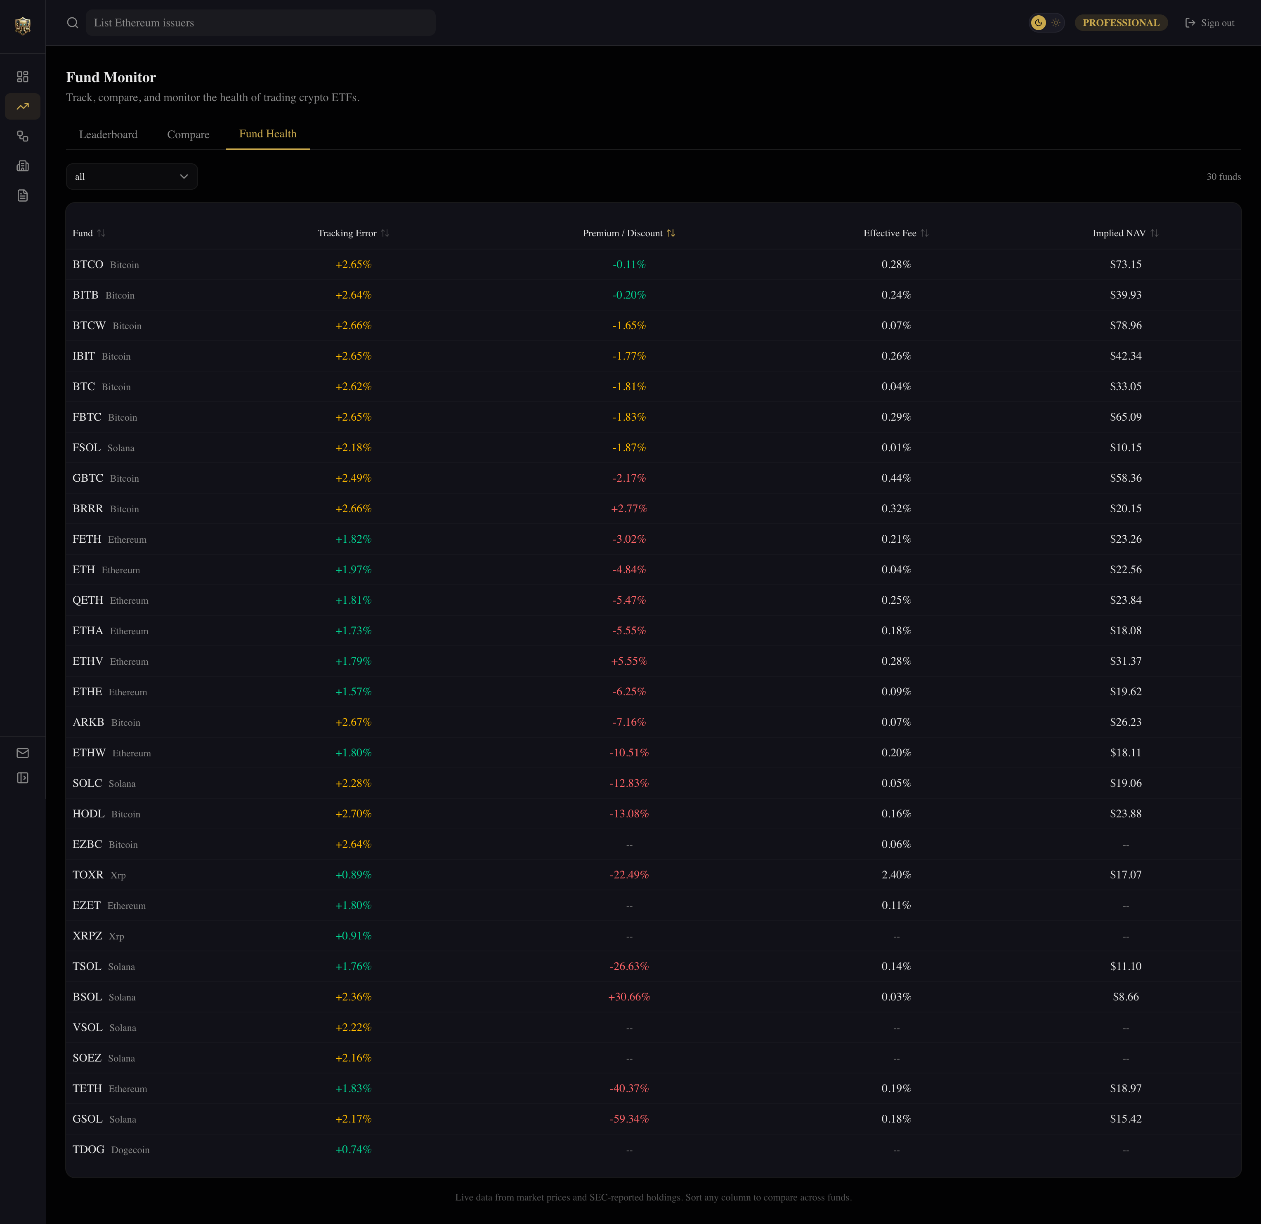Click the 30 funds count label

tap(1223, 177)
